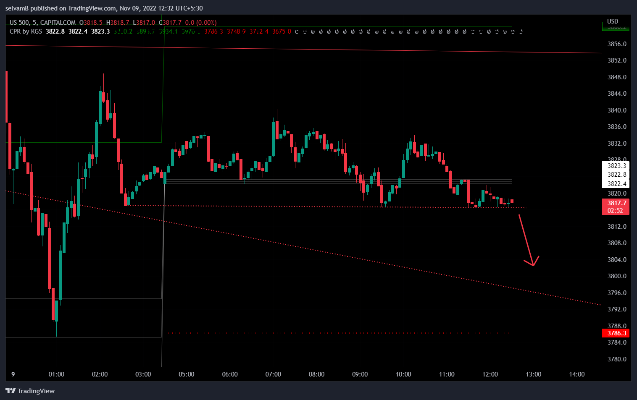Click the High value H3818.7 in legend
The image size is (637, 400).
click(x=118, y=23)
